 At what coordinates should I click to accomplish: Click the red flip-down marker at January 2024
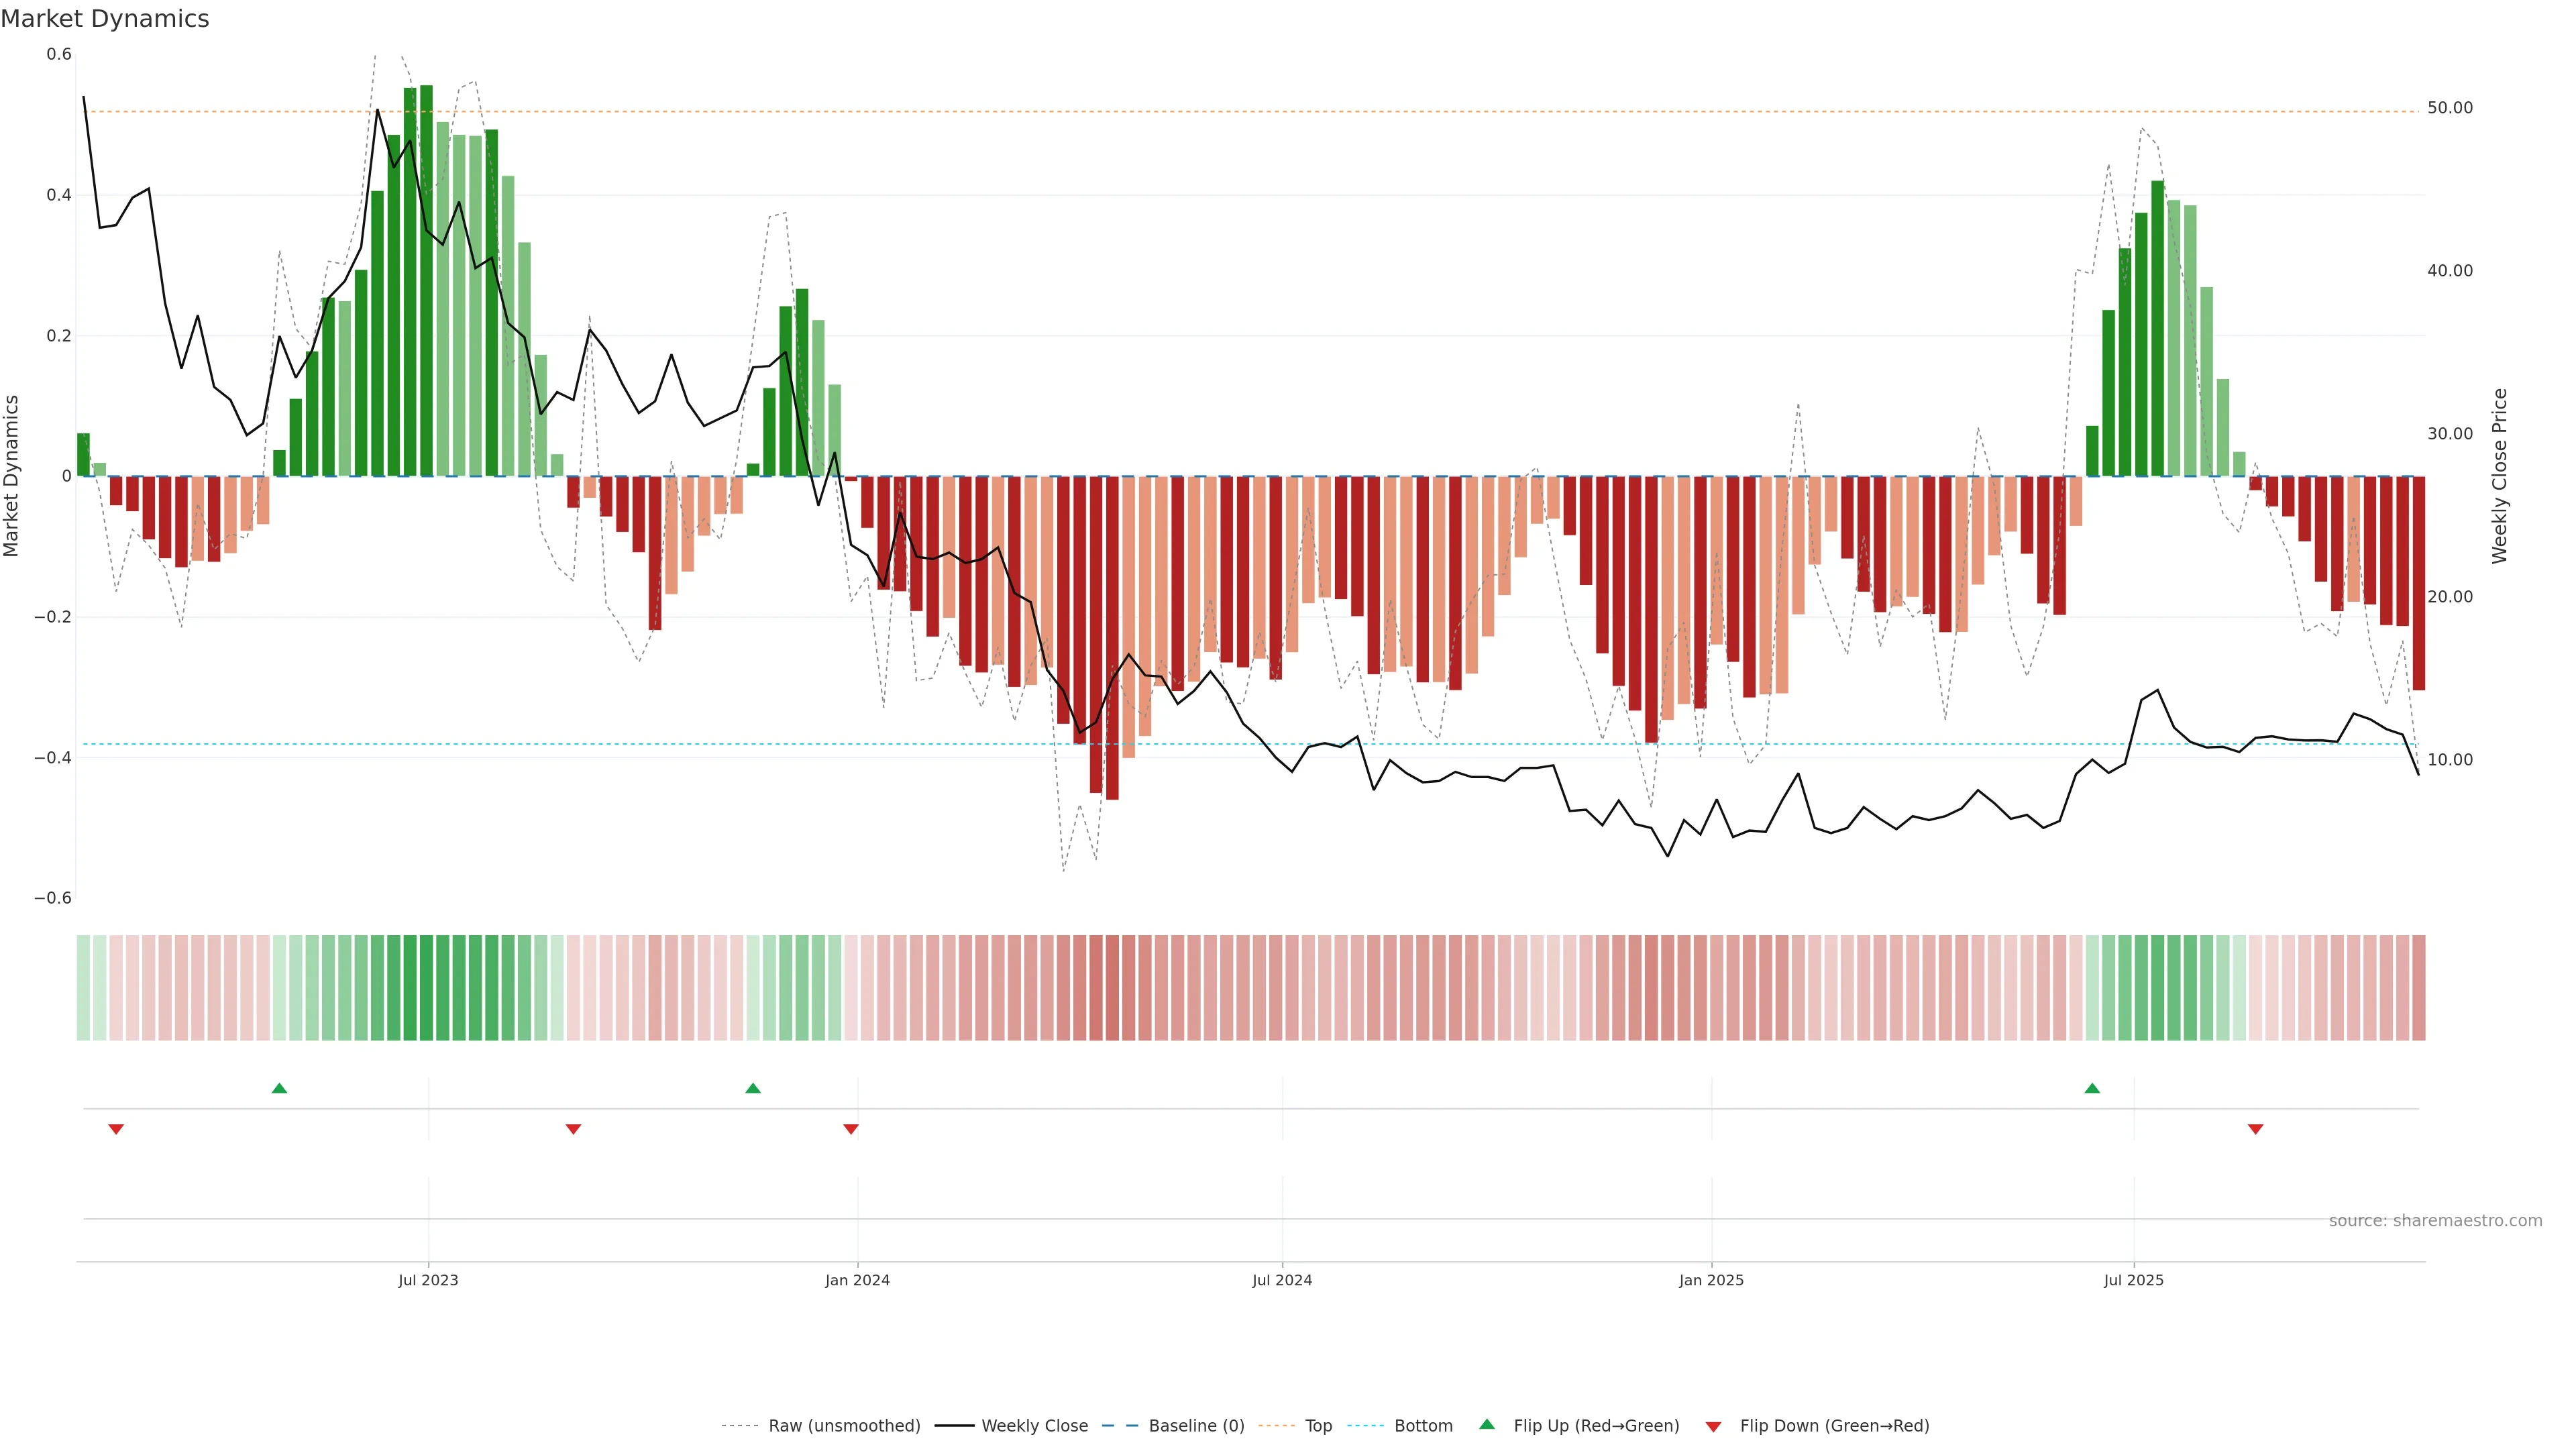(851, 1129)
